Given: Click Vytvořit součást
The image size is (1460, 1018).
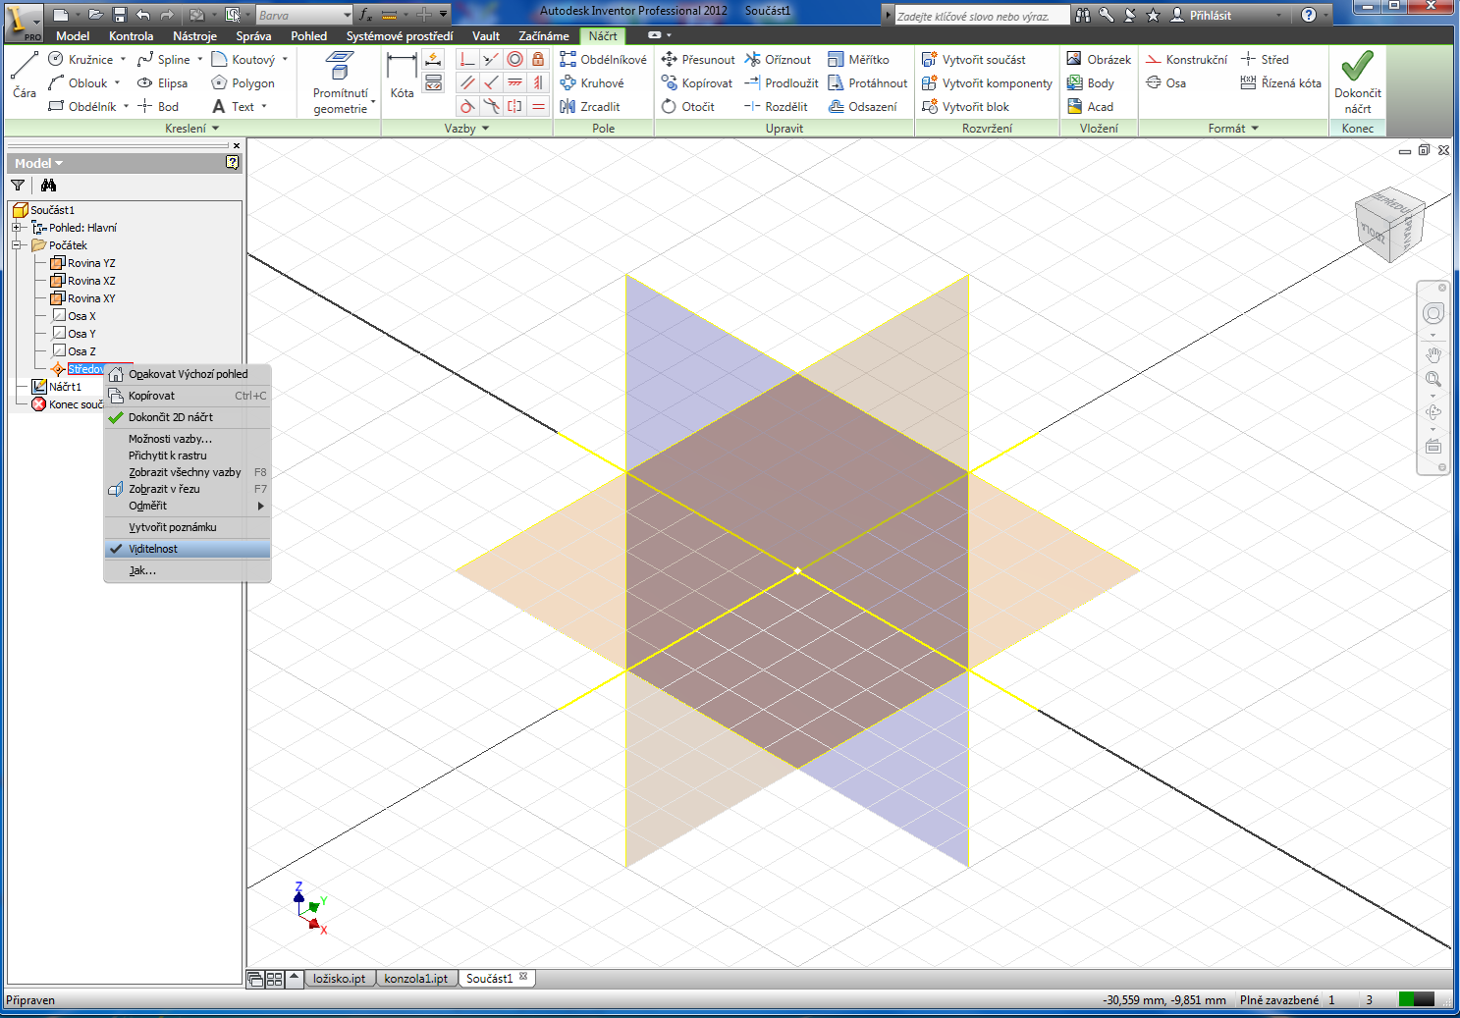Looking at the screenshot, I should [974, 60].
